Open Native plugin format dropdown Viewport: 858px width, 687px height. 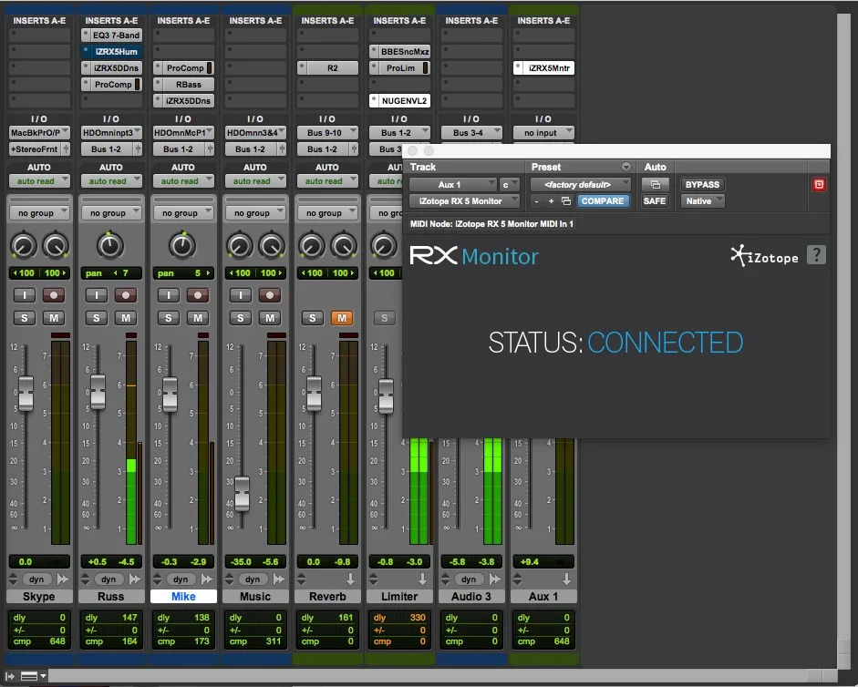coord(702,201)
